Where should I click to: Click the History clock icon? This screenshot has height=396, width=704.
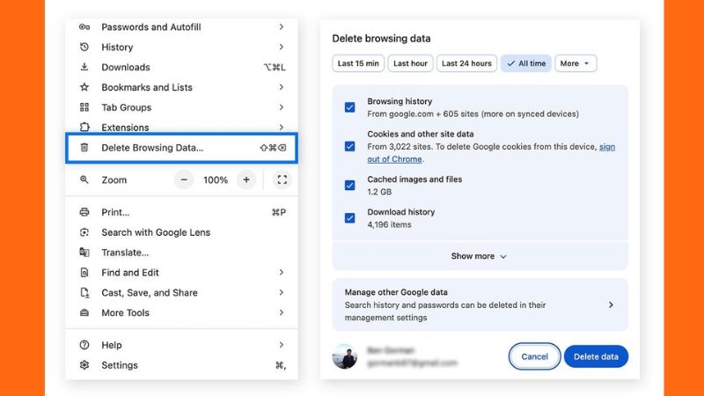(x=84, y=47)
